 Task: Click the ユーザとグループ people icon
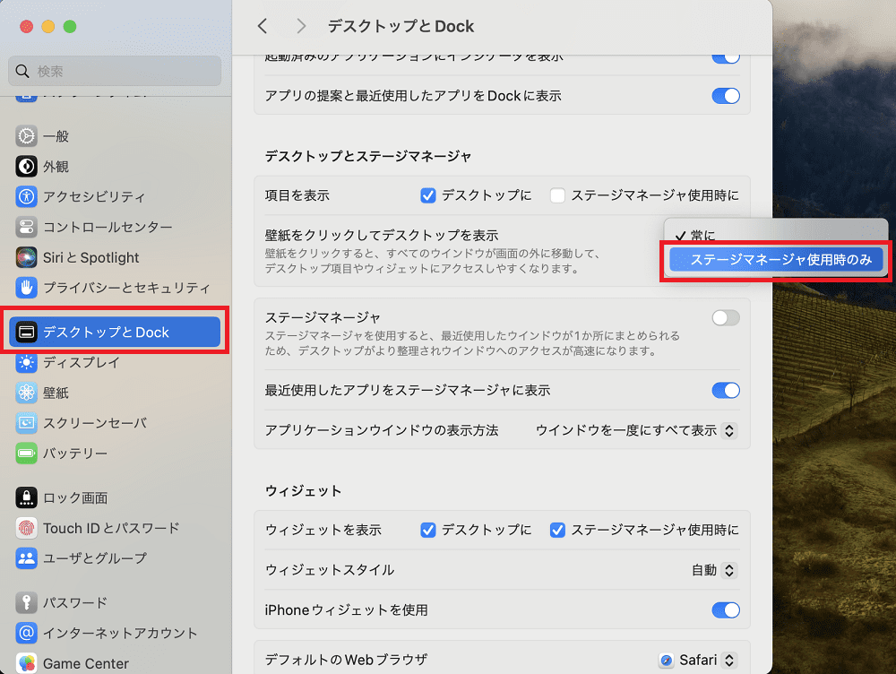pos(26,558)
